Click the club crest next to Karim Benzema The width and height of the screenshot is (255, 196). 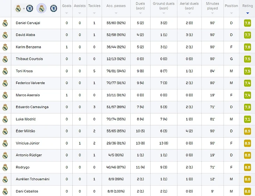point(5,47)
